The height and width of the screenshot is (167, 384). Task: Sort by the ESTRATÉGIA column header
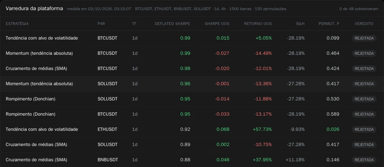pos(17,24)
